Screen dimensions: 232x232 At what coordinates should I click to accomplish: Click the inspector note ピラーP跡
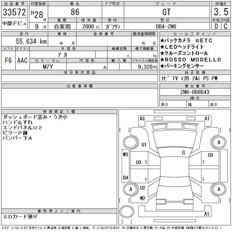15,133
